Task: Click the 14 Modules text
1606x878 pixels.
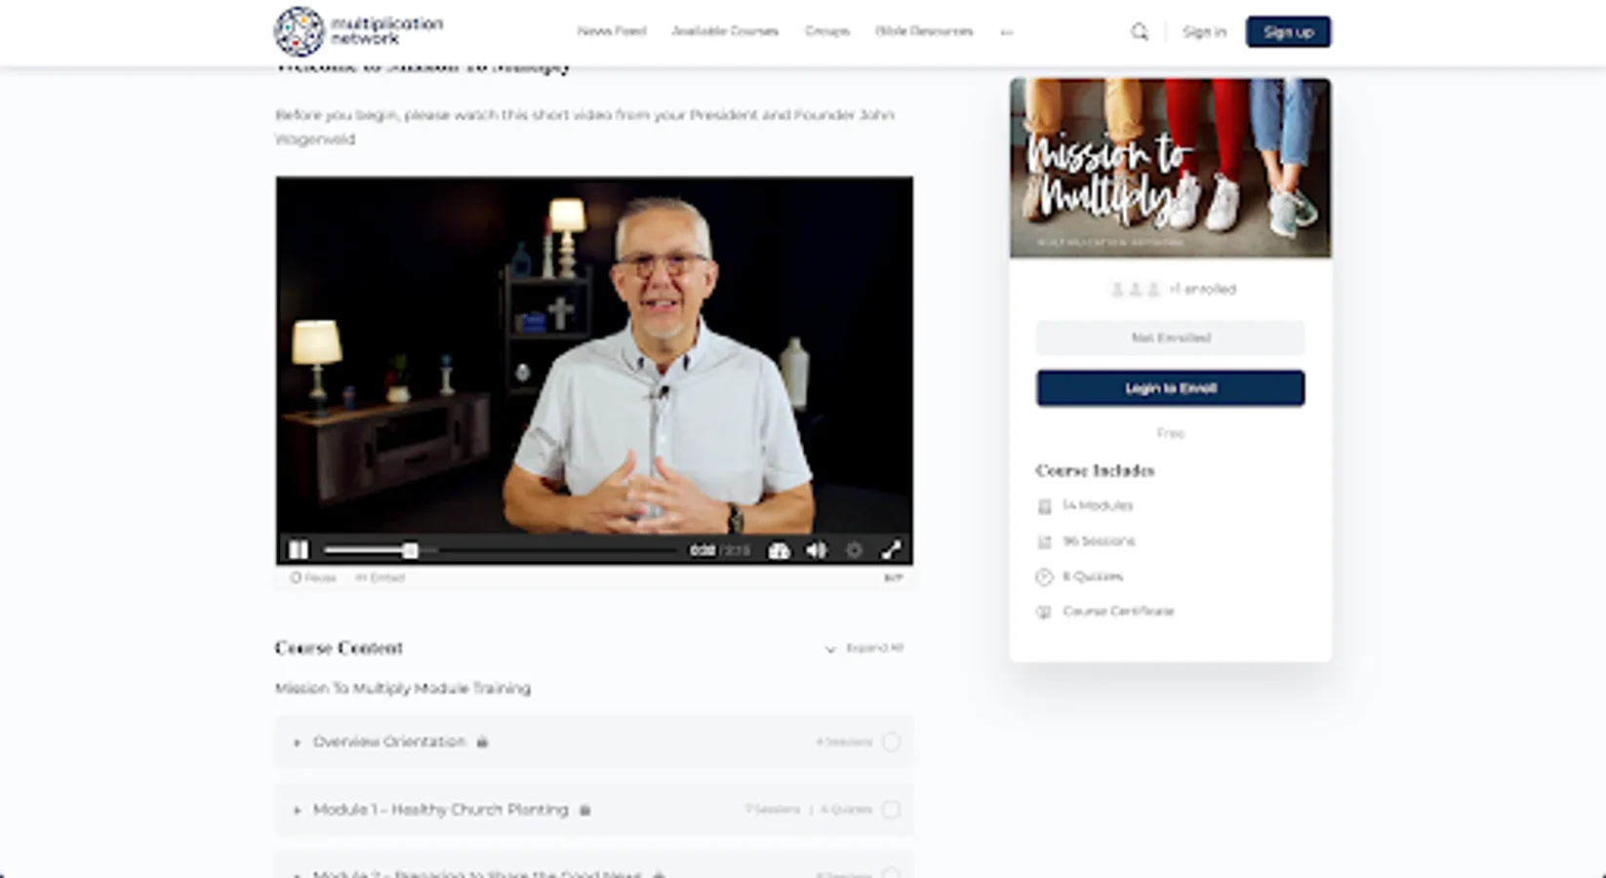Action: point(1098,506)
